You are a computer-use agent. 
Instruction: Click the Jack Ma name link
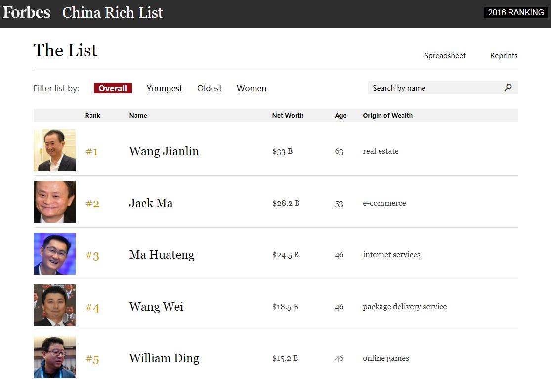pos(151,203)
